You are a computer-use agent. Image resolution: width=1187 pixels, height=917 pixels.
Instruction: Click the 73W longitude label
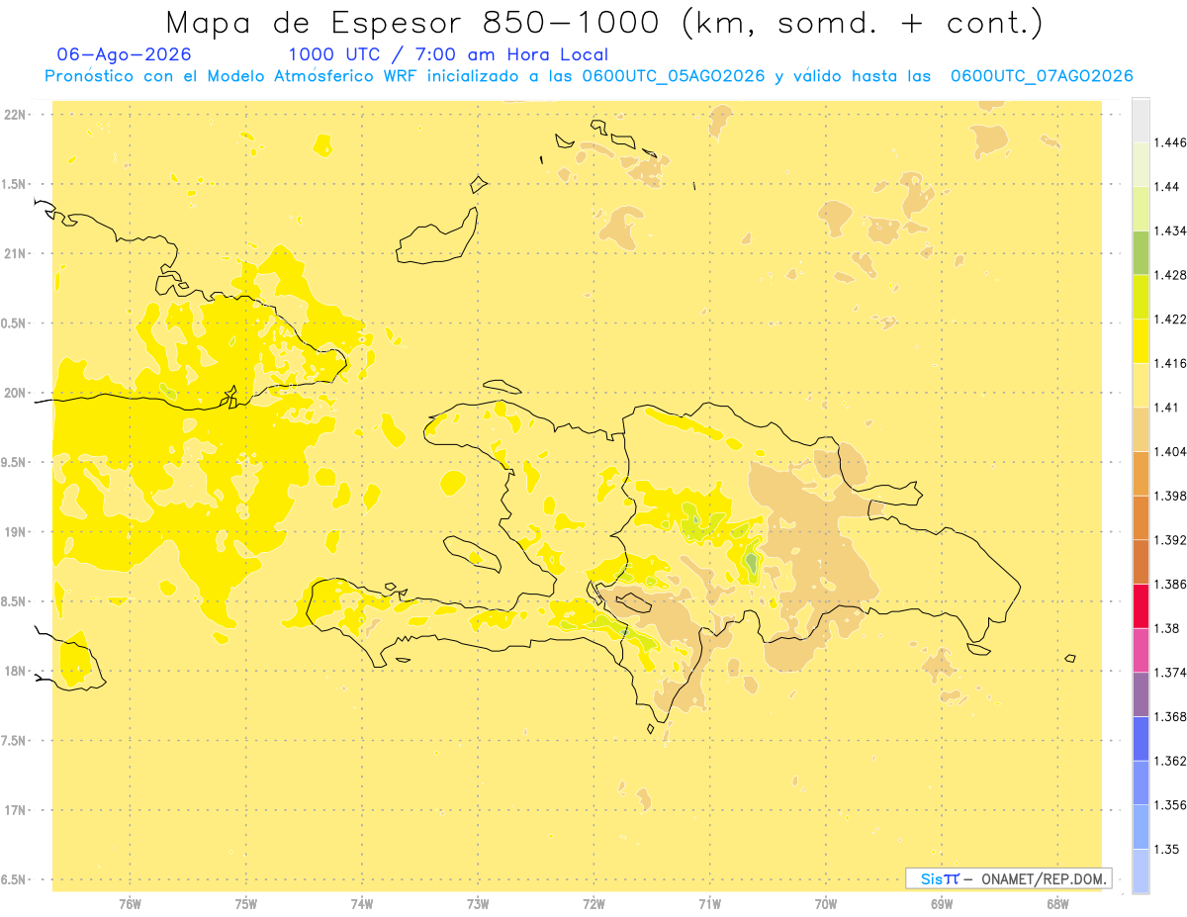click(478, 904)
